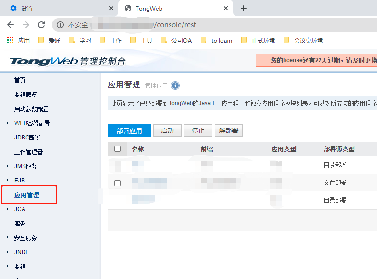This screenshot has height=279, width=377.
Task: Close the TongWeb tab
Action: pyautogui.click(x=226, y=8)
